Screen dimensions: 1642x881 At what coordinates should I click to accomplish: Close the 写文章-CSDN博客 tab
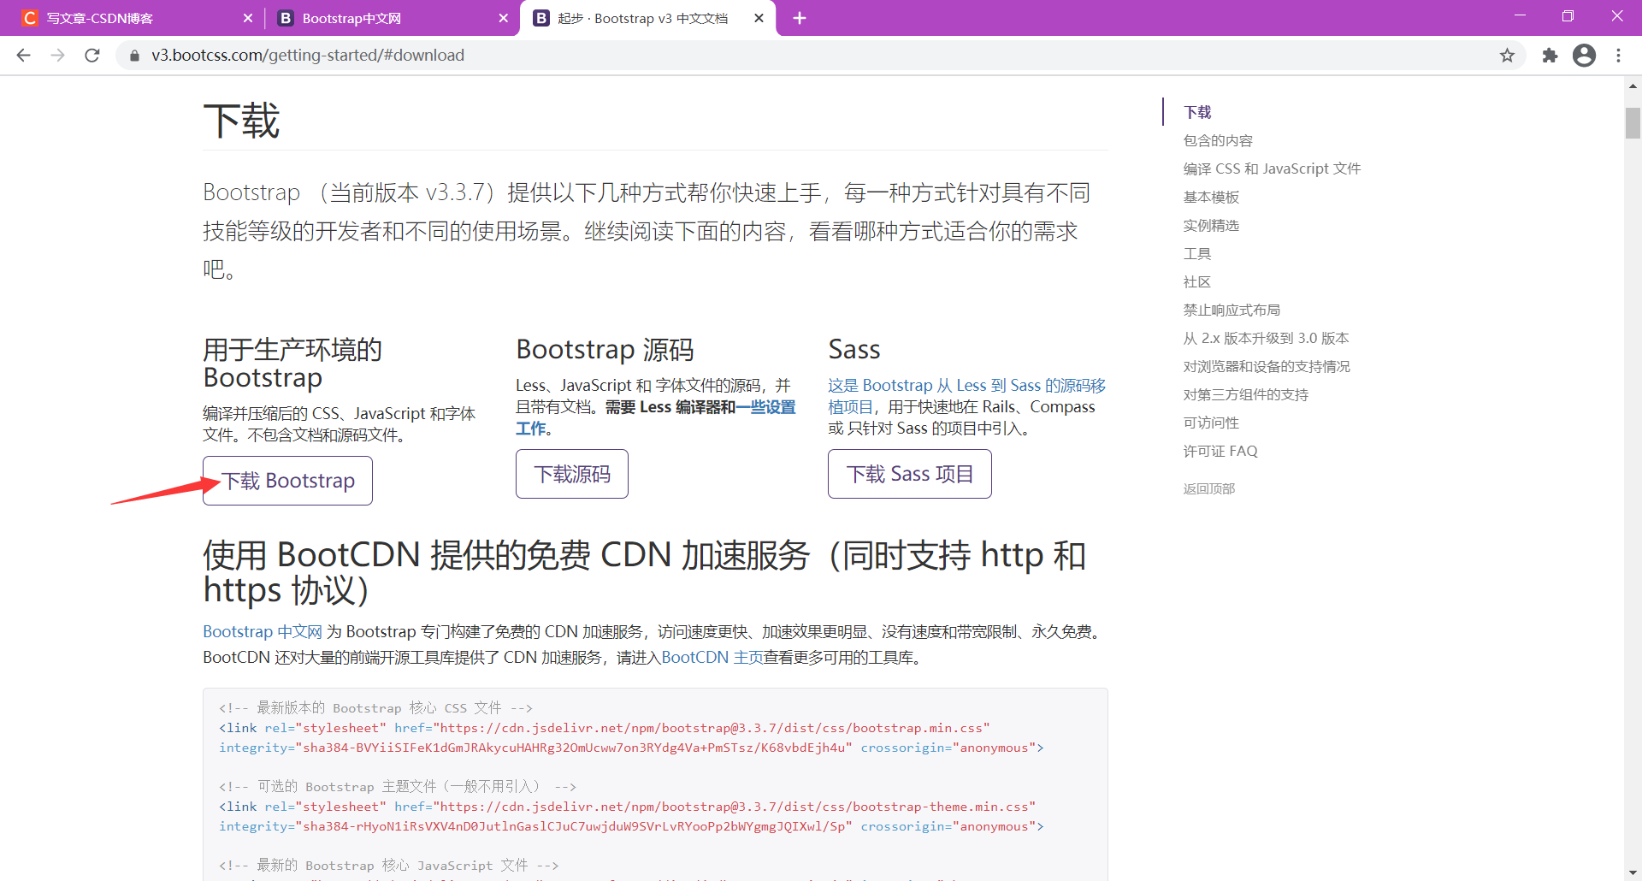coord(248,18)
